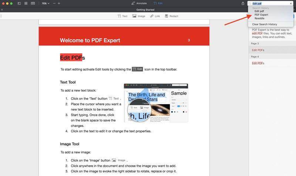Select the Getting Started document tab

[x=145, y=10]
